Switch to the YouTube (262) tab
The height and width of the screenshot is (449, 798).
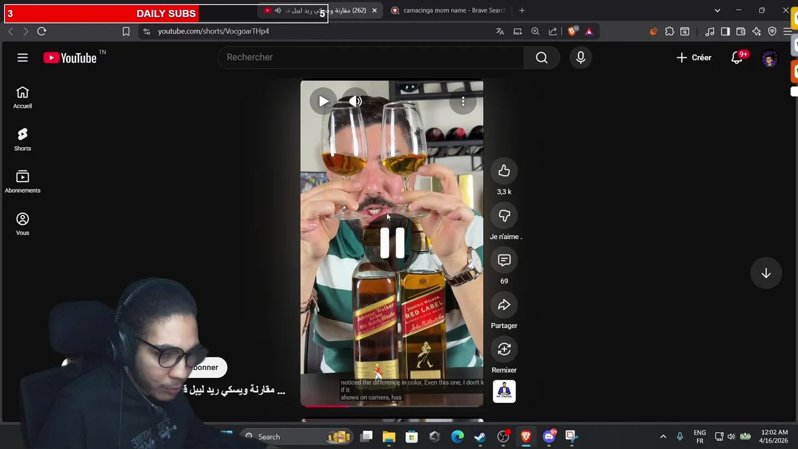tap(321, 11)
